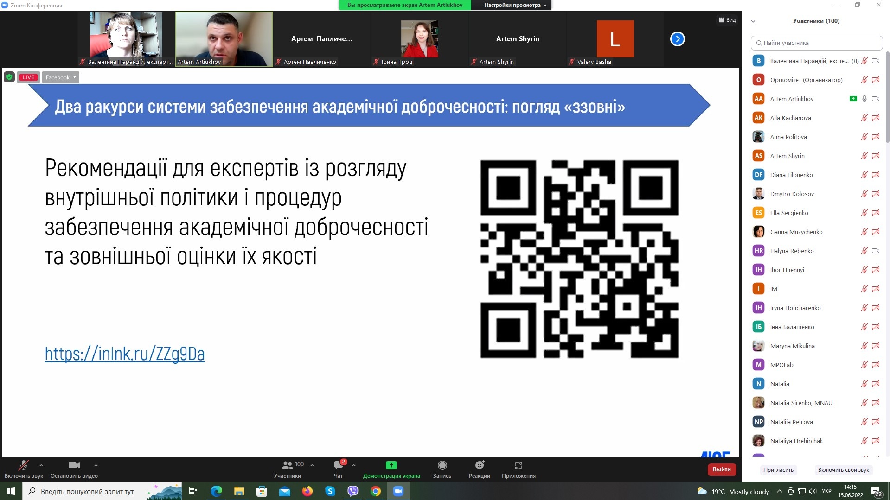Viewport: 890px width, 500px height.
Task: Open the Apps (Приложения) icon
Action: pos(518,466)
